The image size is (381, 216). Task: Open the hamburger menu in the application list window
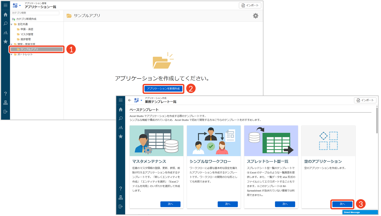[x=5, y=5]
